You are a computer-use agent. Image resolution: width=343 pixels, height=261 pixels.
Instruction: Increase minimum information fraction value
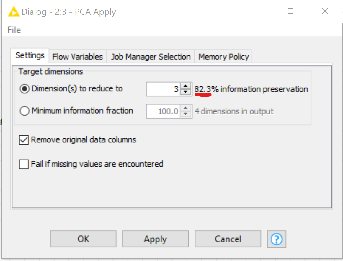(185, 108)
